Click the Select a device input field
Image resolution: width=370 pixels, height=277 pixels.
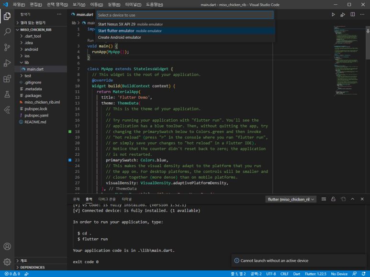pyautogui.click(x=185, y=15)
